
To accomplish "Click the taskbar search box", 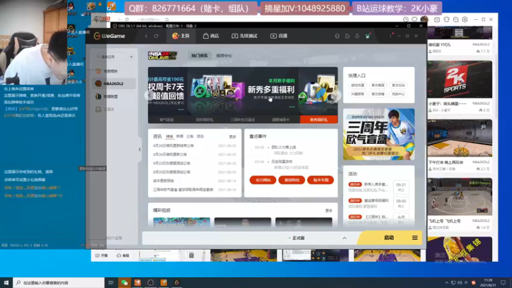I will tap(59, 282).
